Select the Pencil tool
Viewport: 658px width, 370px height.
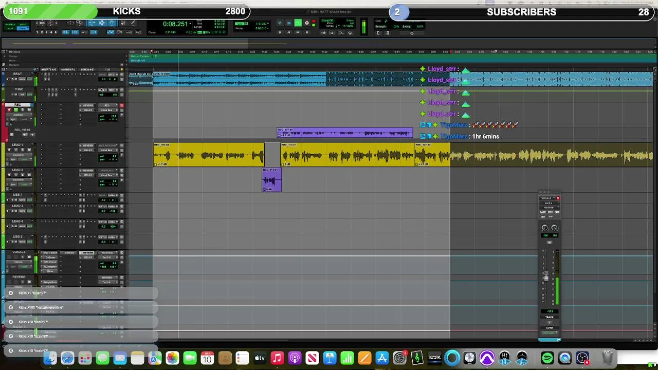(133, 23)
